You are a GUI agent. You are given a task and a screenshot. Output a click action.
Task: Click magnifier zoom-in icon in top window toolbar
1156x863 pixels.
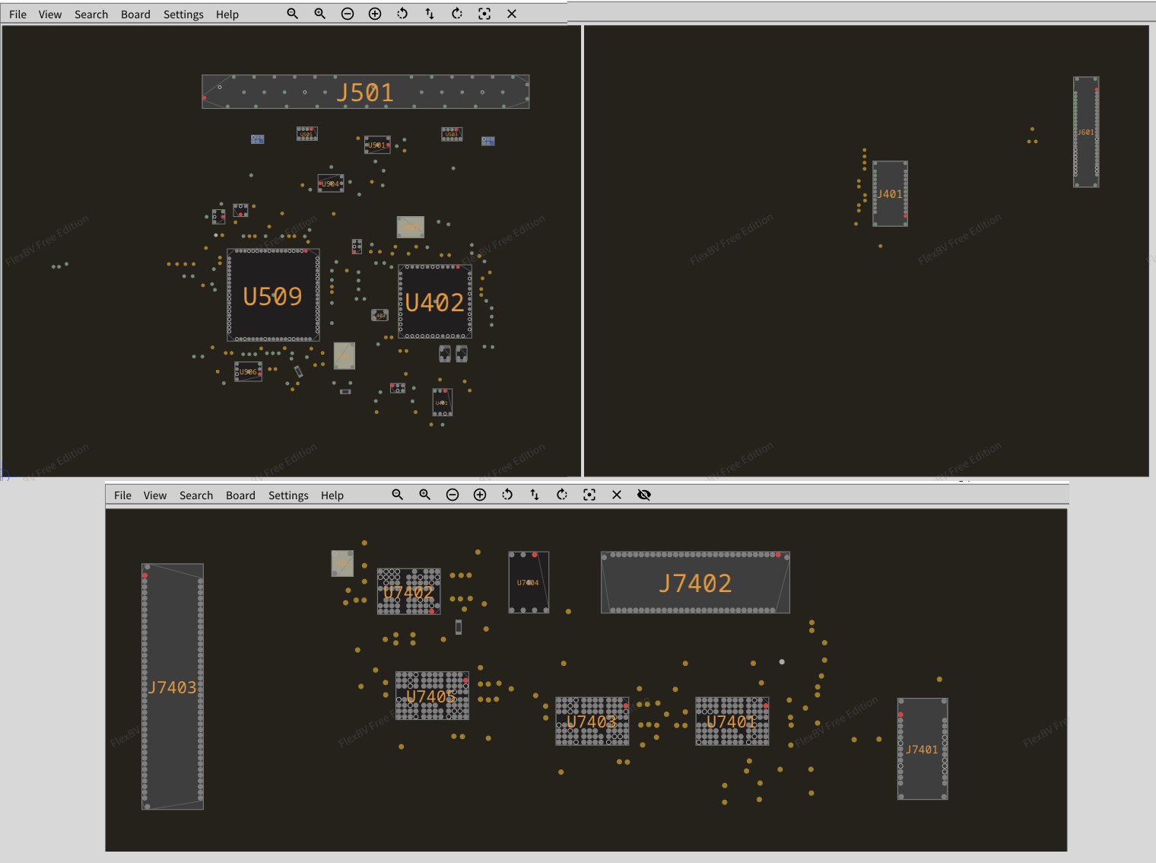coord(320,14)
